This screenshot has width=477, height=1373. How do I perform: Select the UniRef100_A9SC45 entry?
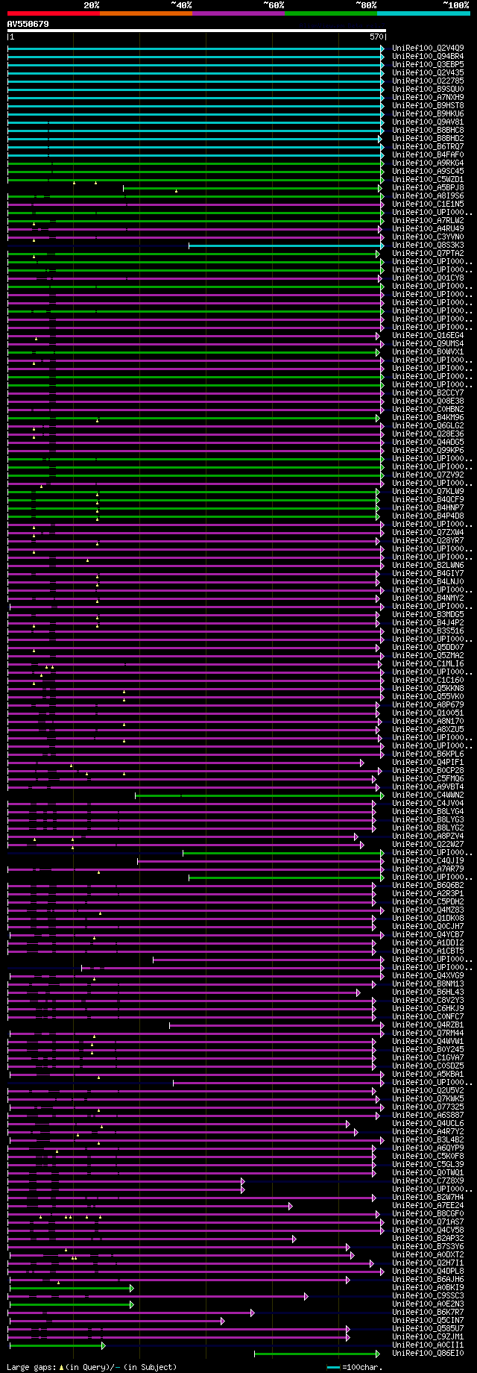(x=428, y=171)
